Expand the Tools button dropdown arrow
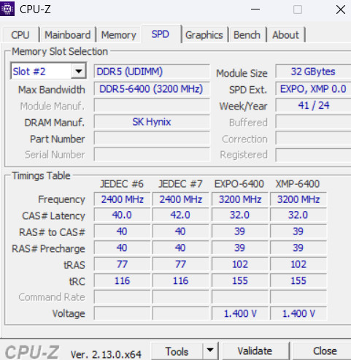This screenshot has height=360, width=351. [x=210, y=351]
